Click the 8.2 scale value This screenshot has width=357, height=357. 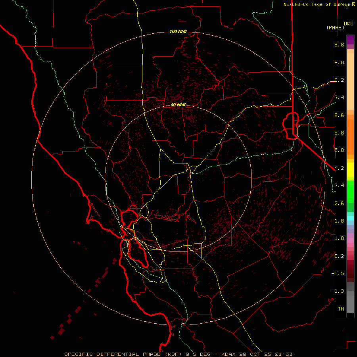(x=339, y=80)
